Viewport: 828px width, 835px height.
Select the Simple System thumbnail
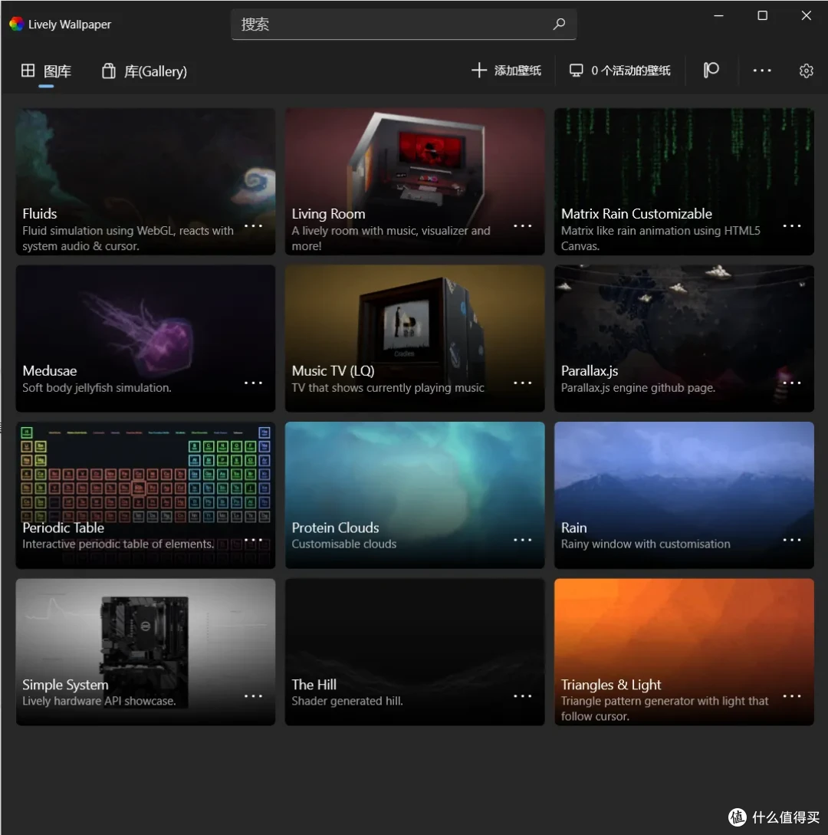click(146, 652)
